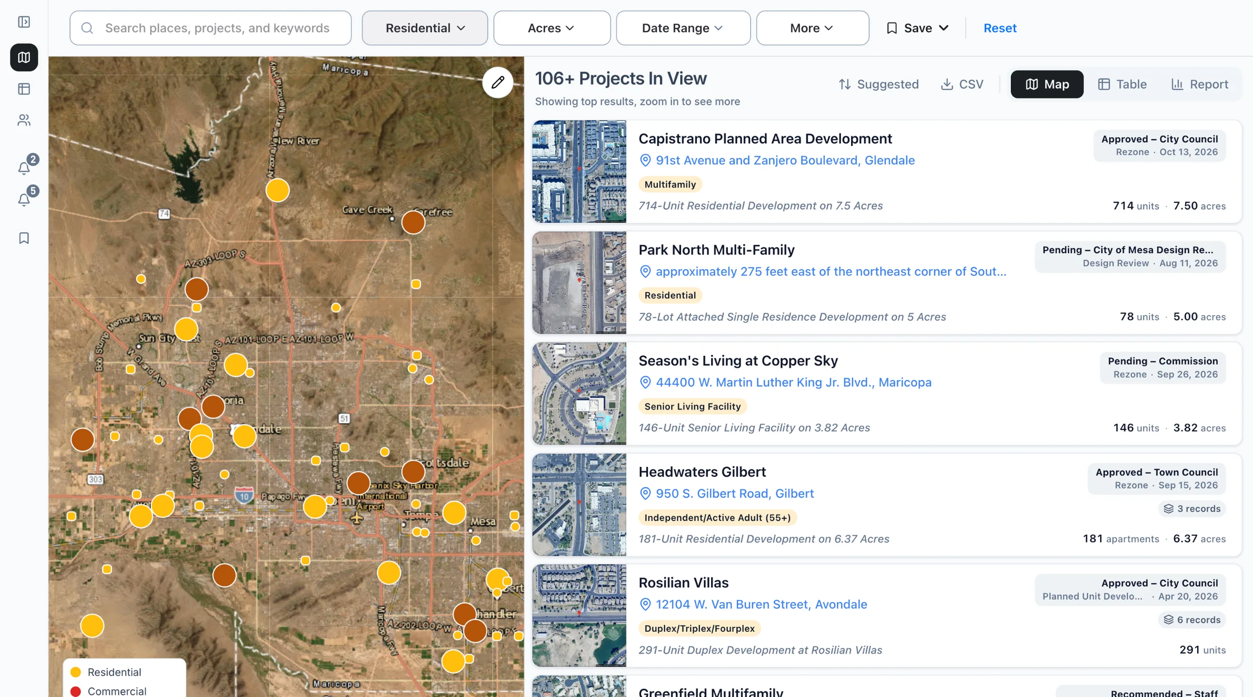
Task: Click the location pin icon for Capistrano address
Action: coord(645,161)
